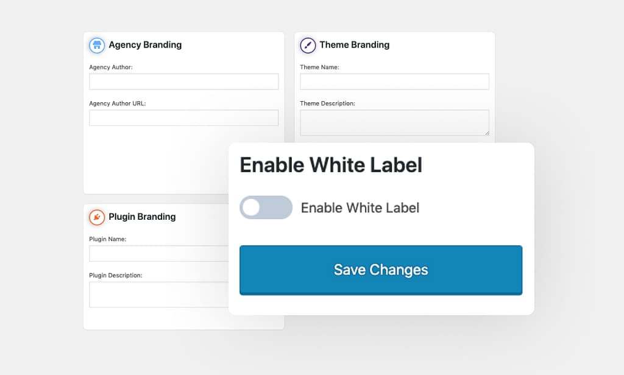The width and height of the screenshot is (624, 375).
Task: Click the Plugin Description label
Action: (115, 275)
